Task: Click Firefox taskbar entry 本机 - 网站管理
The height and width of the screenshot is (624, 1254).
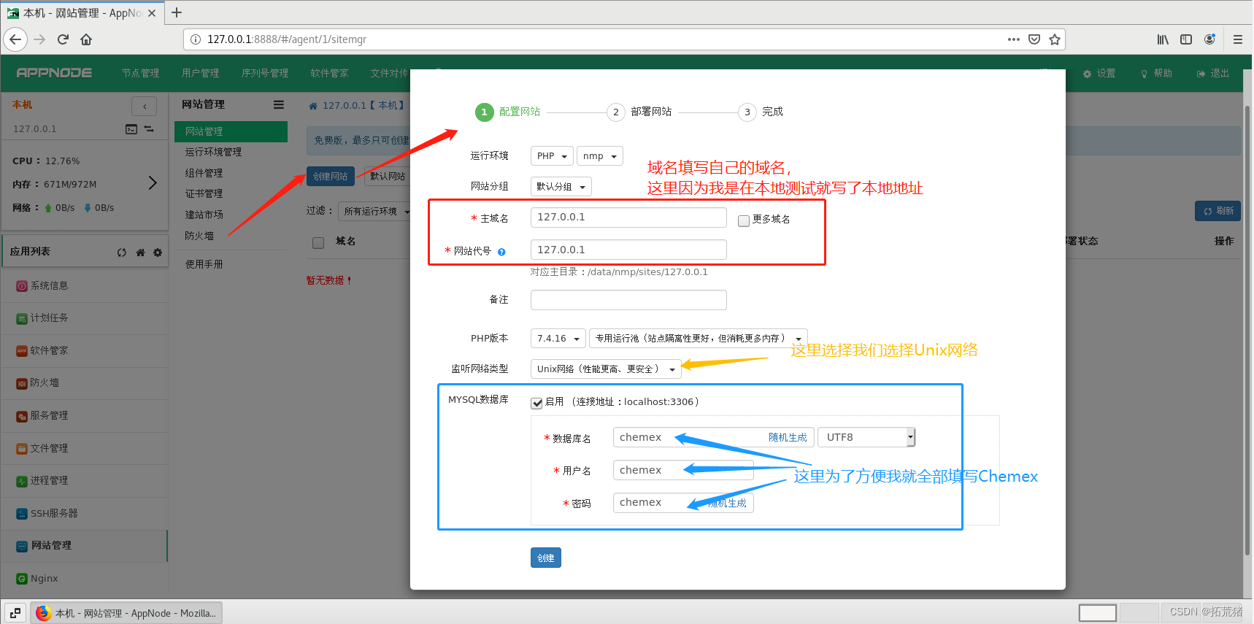Action: 126,613
